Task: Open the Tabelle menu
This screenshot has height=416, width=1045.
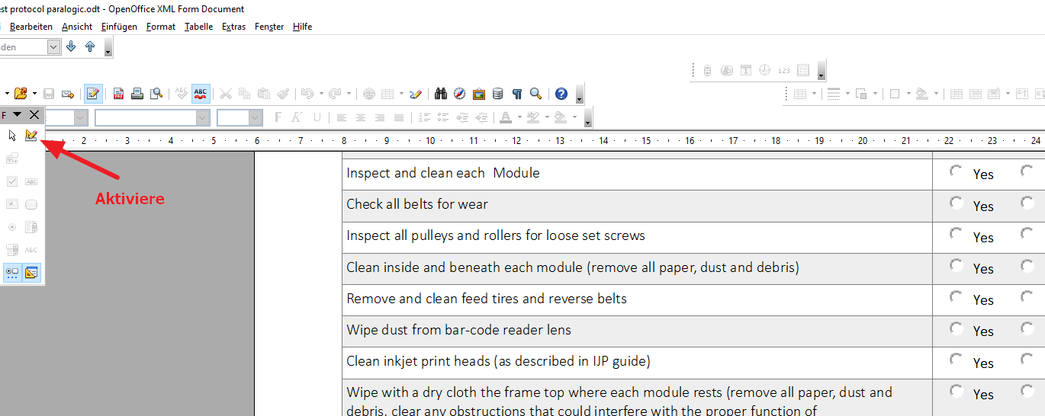Action: pos(198,27)
